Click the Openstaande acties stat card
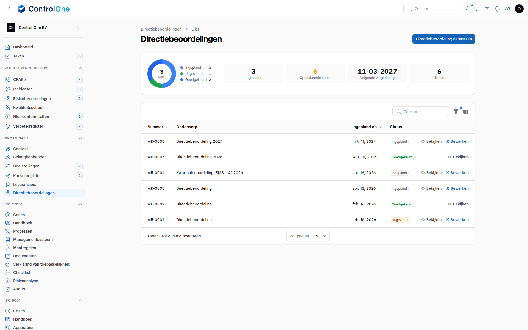The width and height of the screenshot is (528, 330). coord(315,74)
